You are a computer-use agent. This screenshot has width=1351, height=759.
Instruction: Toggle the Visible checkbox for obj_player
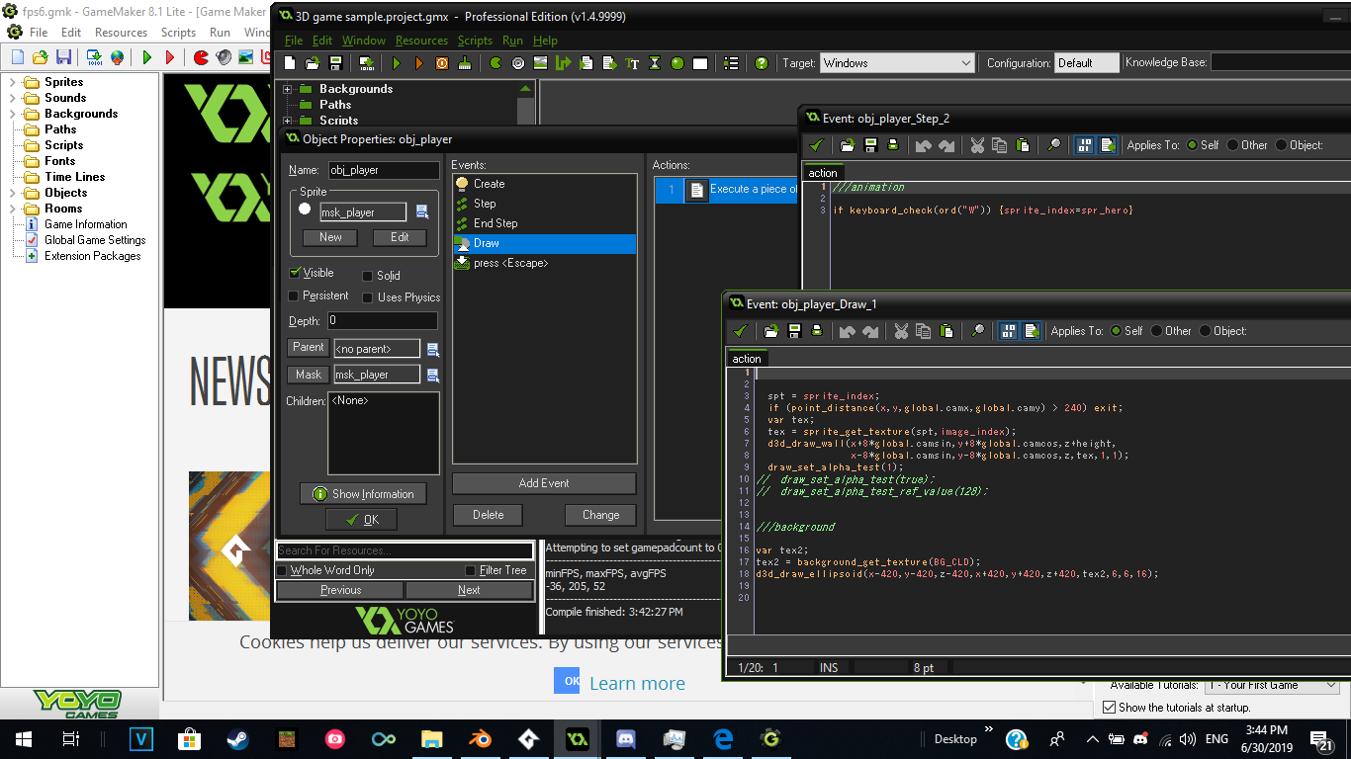point(295,273)
